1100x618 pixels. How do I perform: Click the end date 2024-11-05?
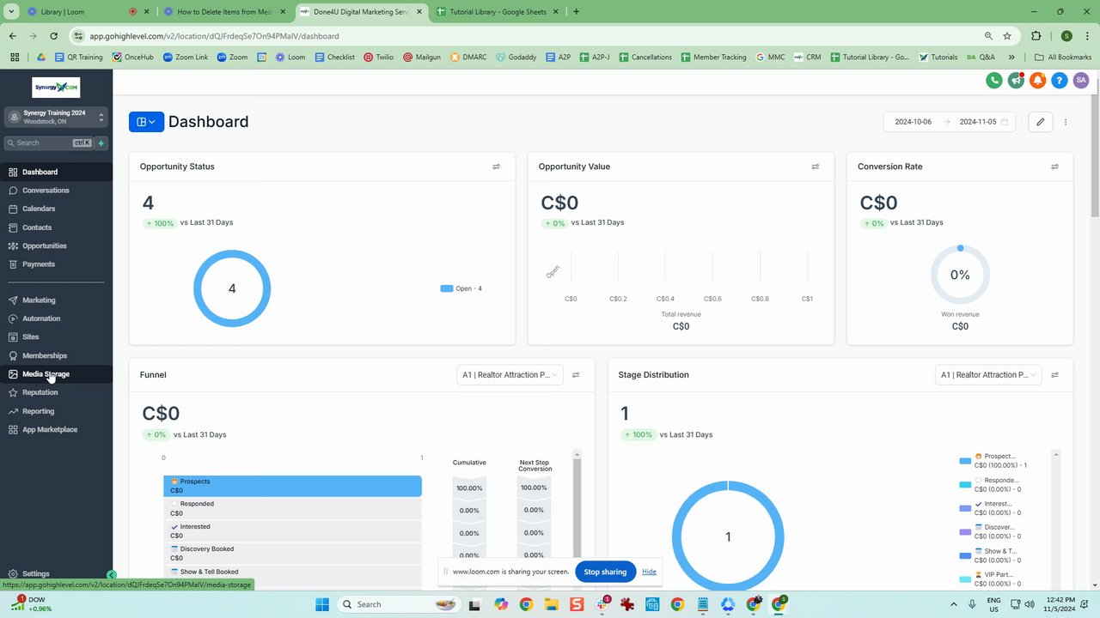[978, 122]
